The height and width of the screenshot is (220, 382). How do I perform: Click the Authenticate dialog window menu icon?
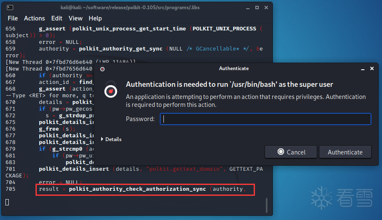point(102,69)
